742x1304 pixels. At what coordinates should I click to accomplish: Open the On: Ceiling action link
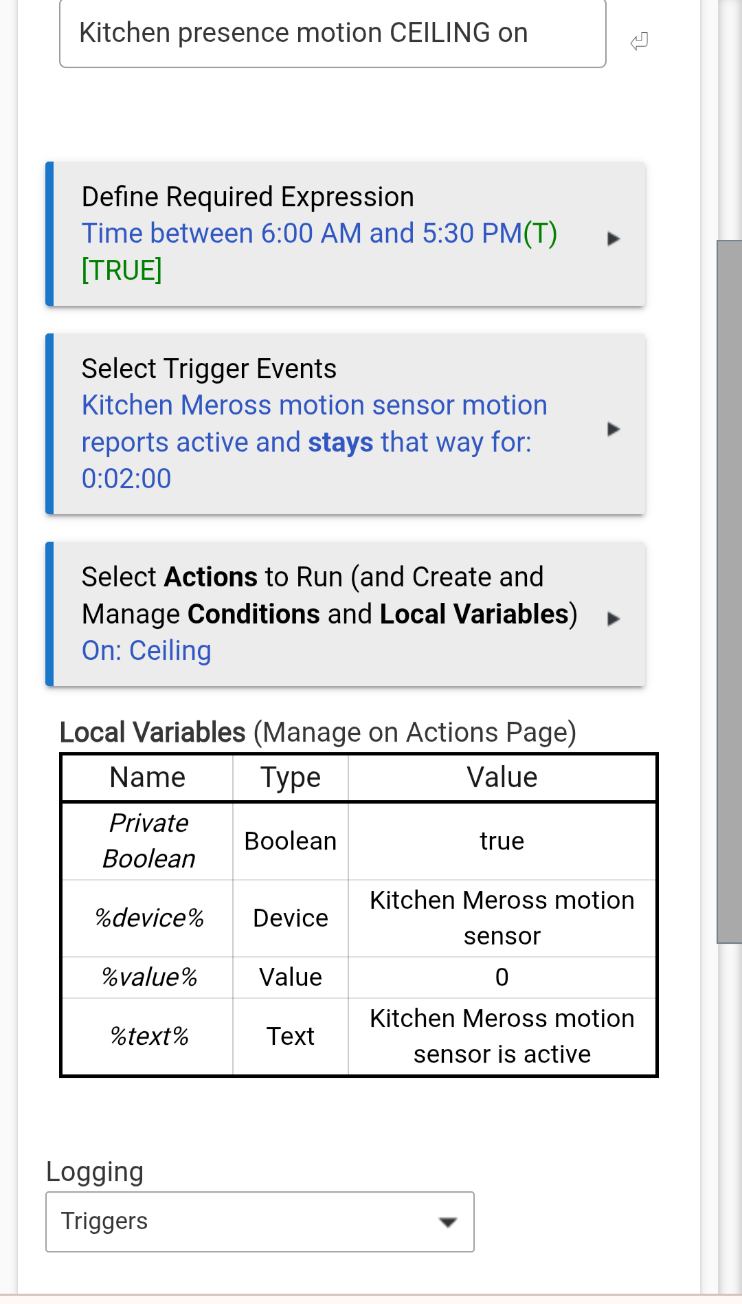point(146,651)
